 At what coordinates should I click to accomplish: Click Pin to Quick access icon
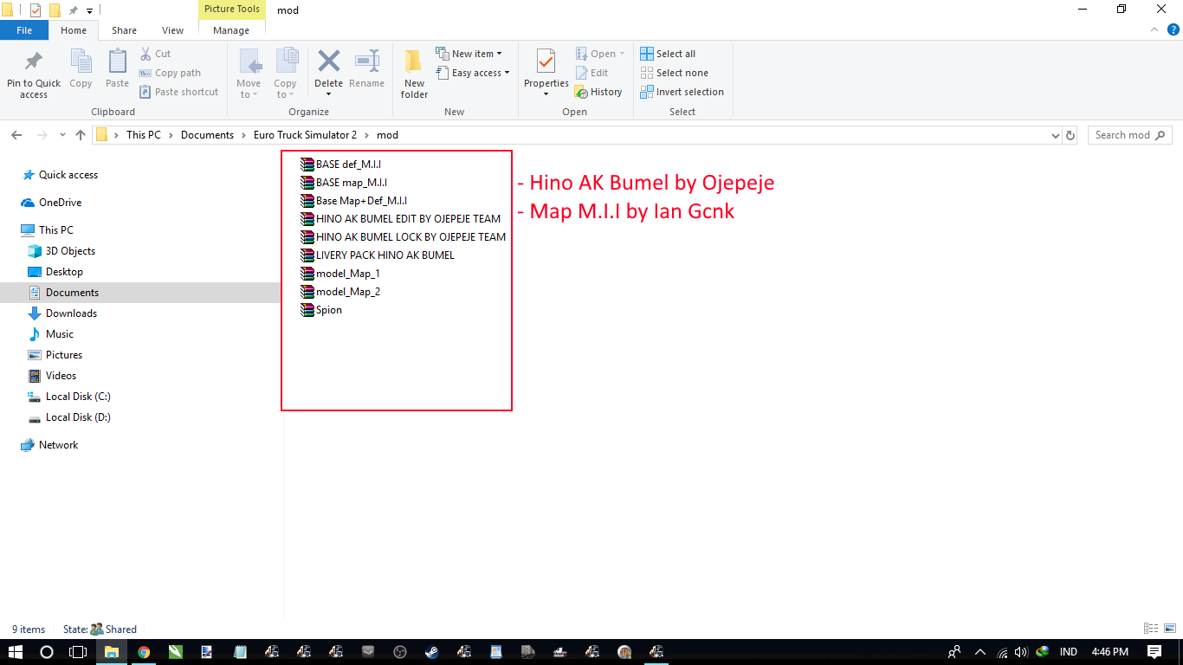tap(34, 62)
